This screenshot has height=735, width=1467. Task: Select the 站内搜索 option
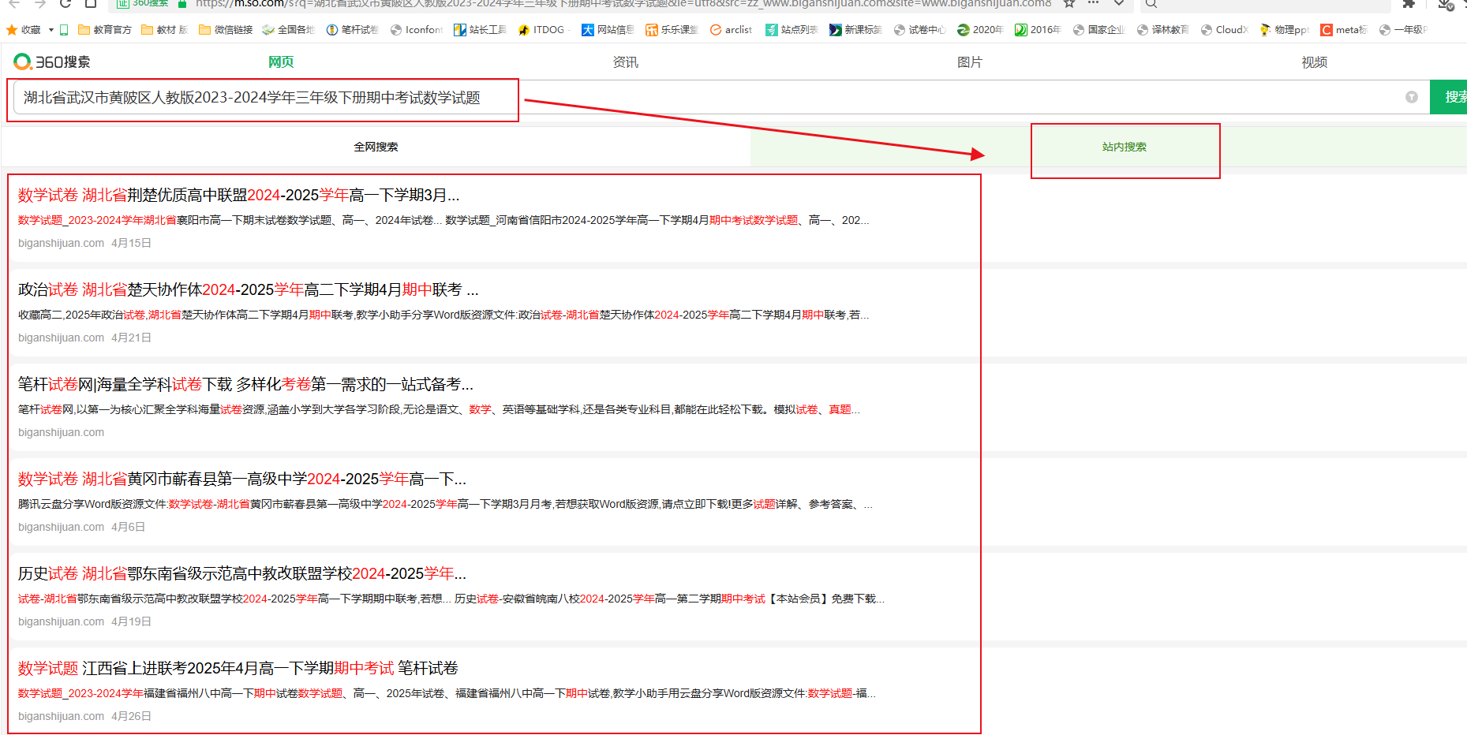pyautogui.click(x=1125, y=147)
